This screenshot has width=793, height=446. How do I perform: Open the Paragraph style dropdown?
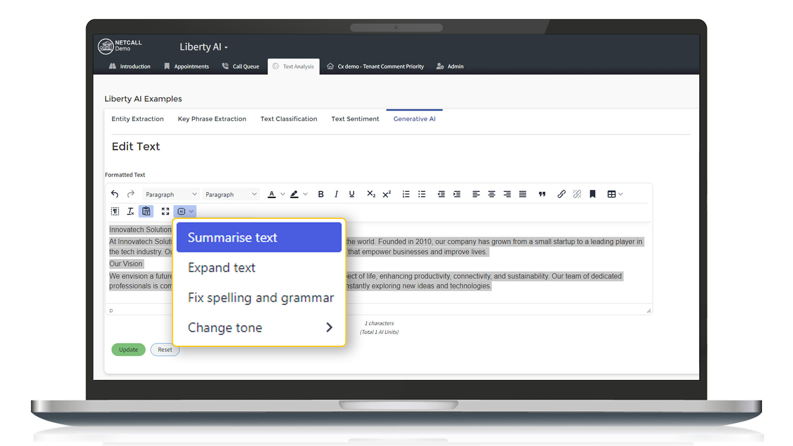171,194
